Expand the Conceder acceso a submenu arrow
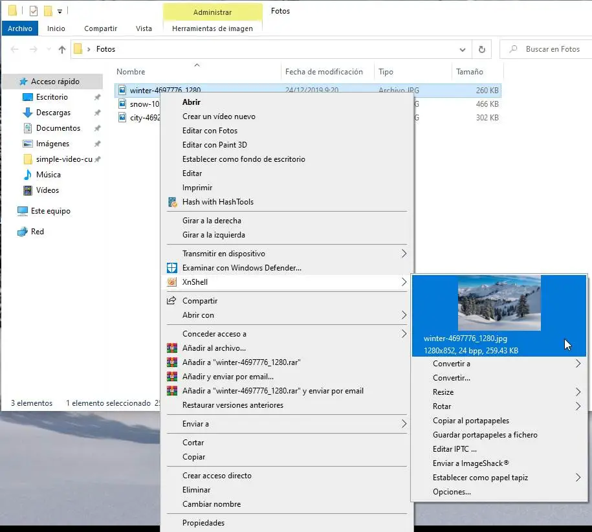 404,334
